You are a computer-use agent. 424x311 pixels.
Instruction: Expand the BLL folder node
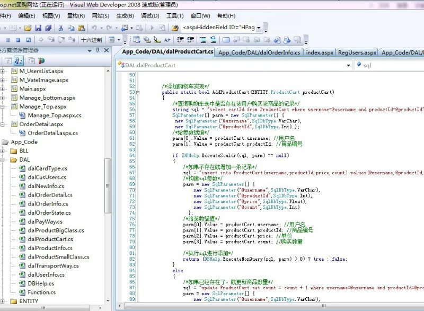pyautogui.click(x=3, y=151)
